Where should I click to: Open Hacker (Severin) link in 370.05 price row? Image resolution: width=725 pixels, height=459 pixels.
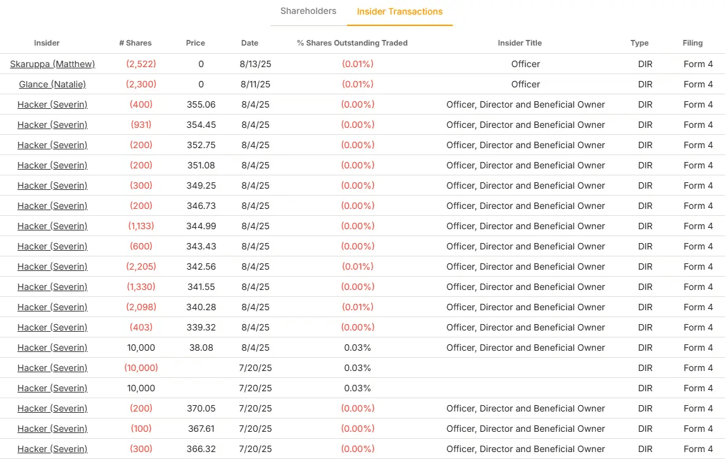click(x=53, y=408)
